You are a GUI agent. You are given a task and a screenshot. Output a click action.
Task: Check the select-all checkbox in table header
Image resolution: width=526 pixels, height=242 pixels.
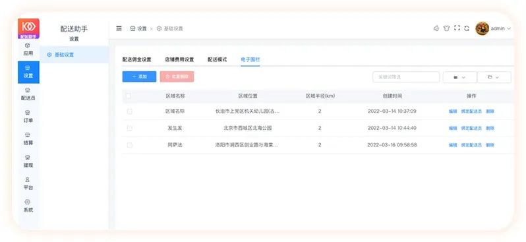pos(129,96)
